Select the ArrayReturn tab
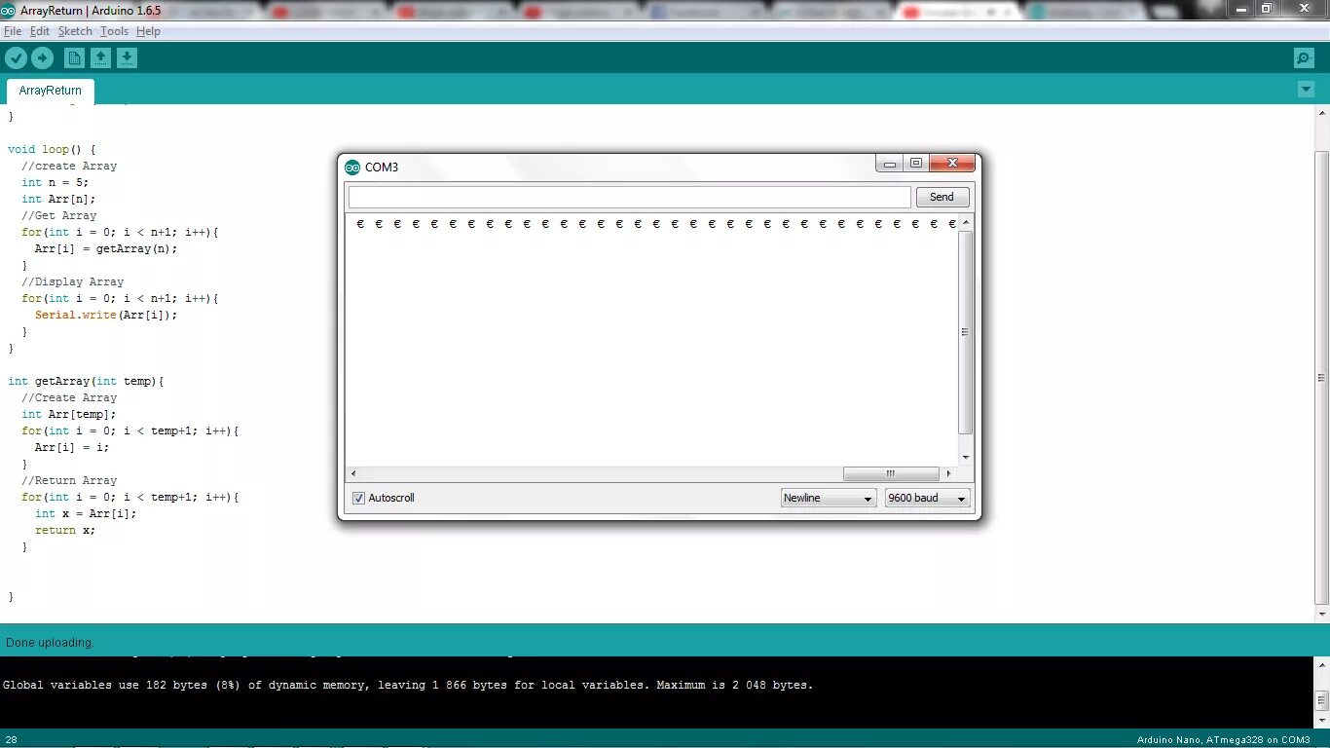Image resolution: width=1330 pixels, height=748 pixels. (51, 91)
